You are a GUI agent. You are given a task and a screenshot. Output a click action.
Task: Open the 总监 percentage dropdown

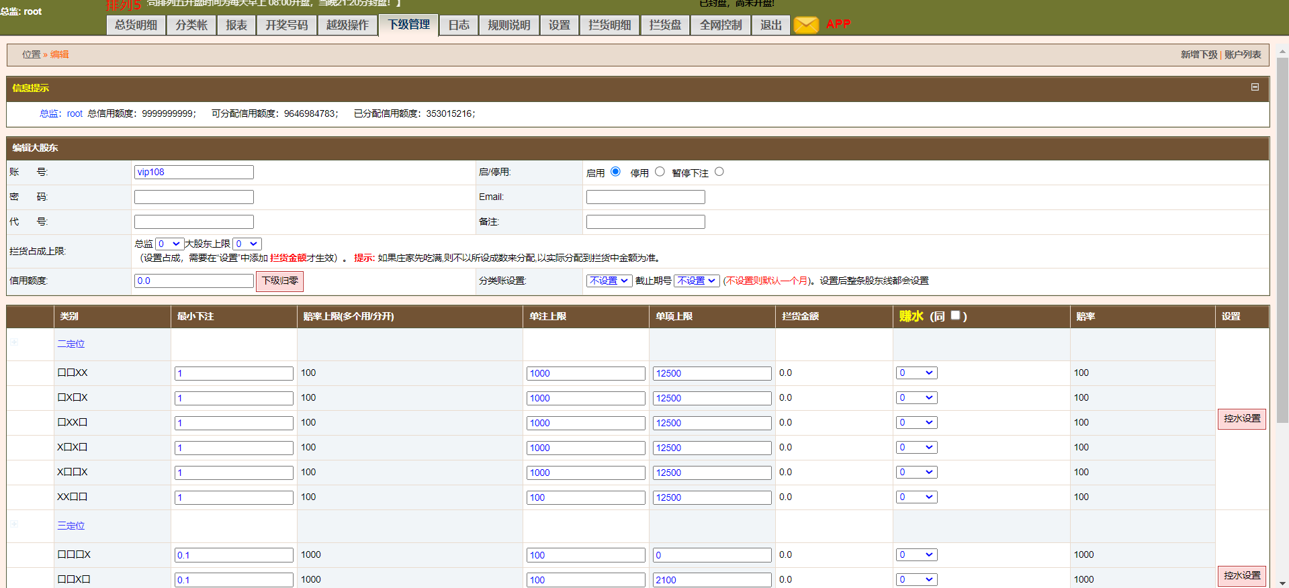click(x=169, y=244)
